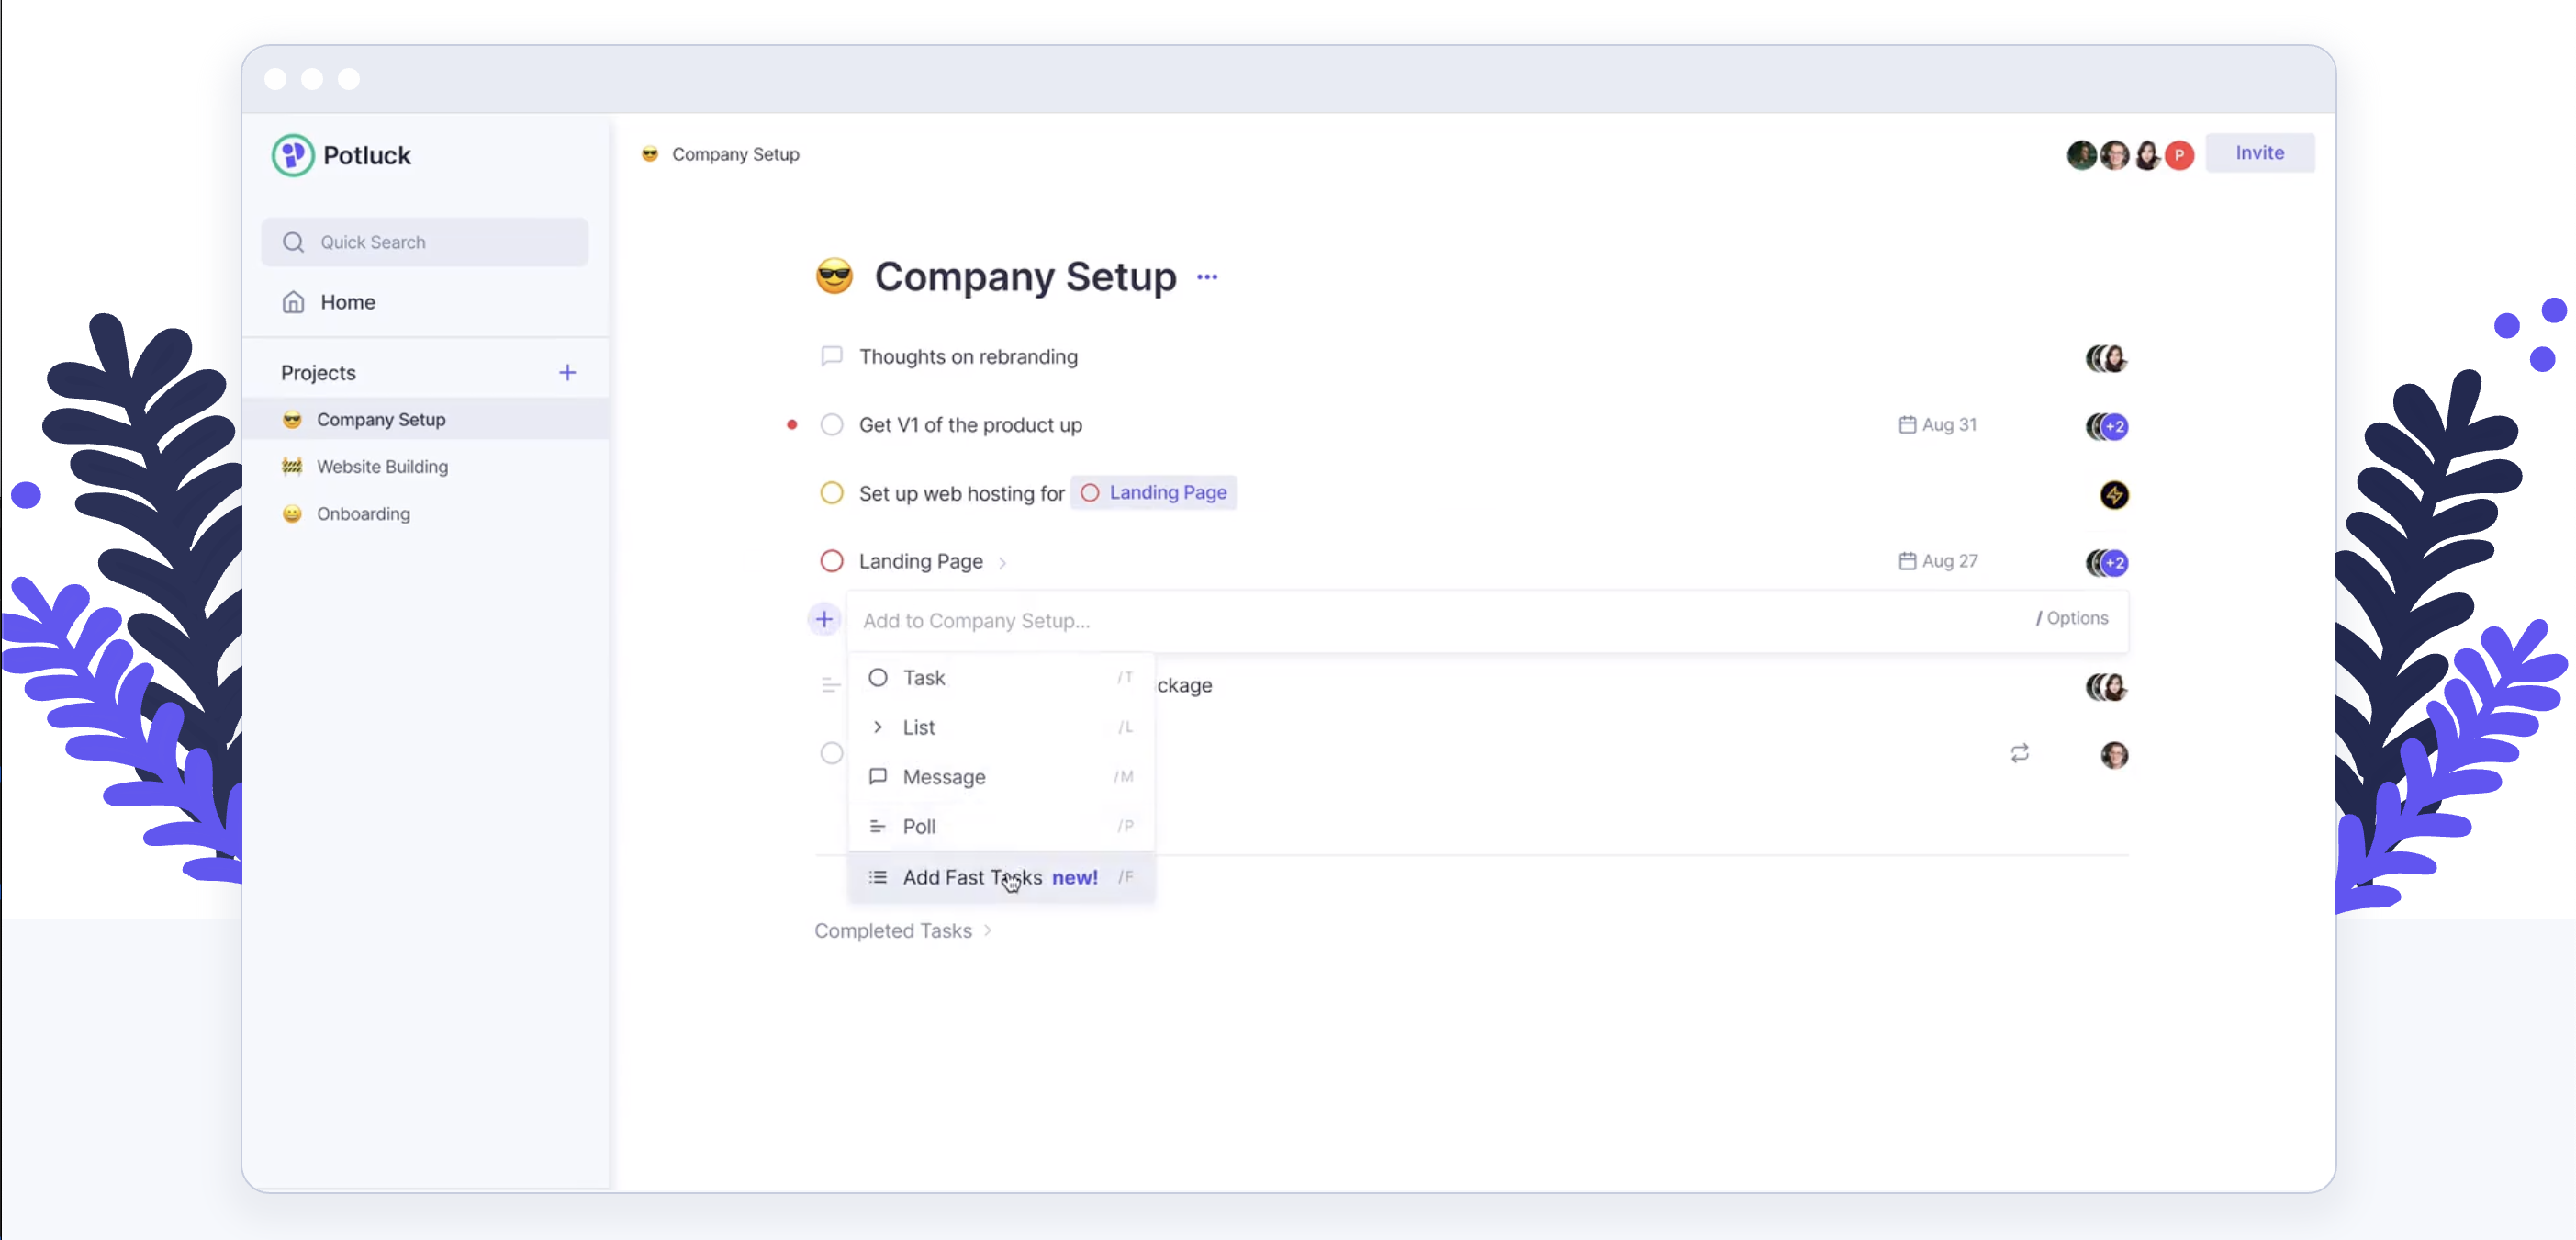Click the smiley emoji beside Onboarding
This screenshot has width=2576, height=1240.
292,513
